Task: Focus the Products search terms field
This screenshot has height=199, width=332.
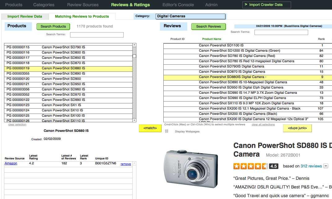Action: [x=97, y=35]
